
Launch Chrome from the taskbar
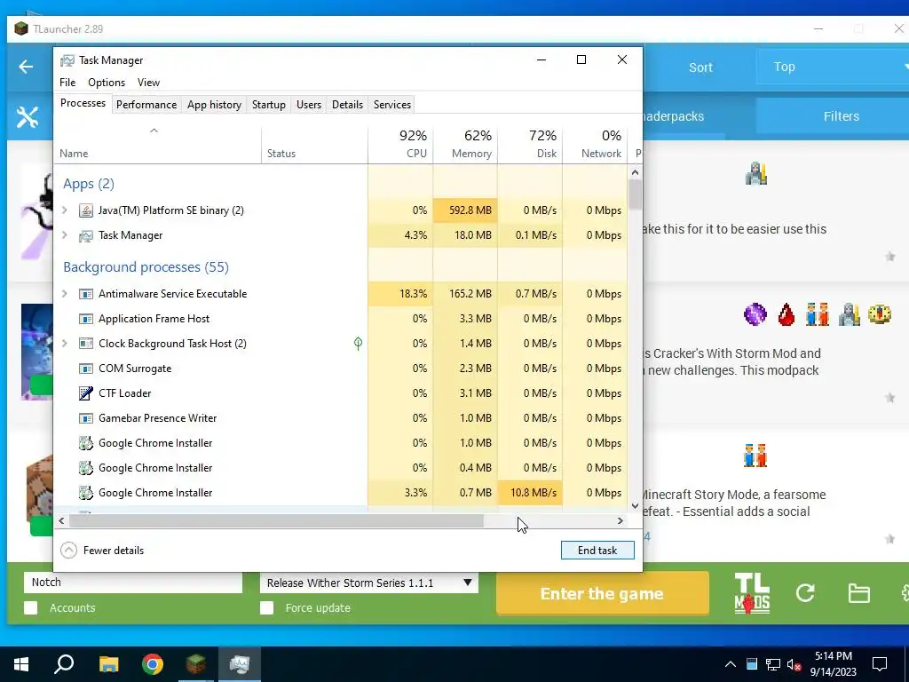(x=153, y=664)
